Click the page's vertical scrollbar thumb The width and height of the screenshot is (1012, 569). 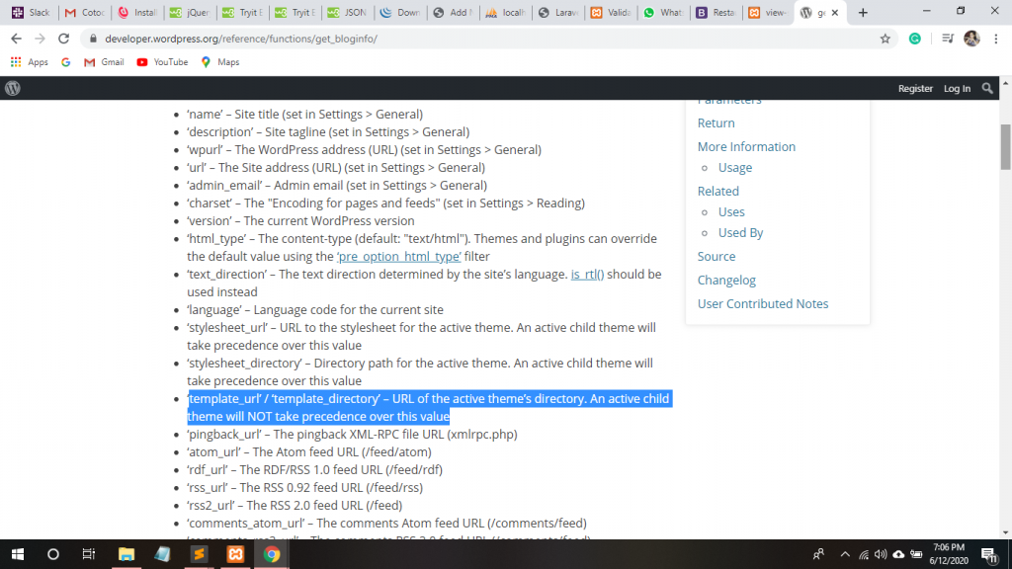point(1005,146)
